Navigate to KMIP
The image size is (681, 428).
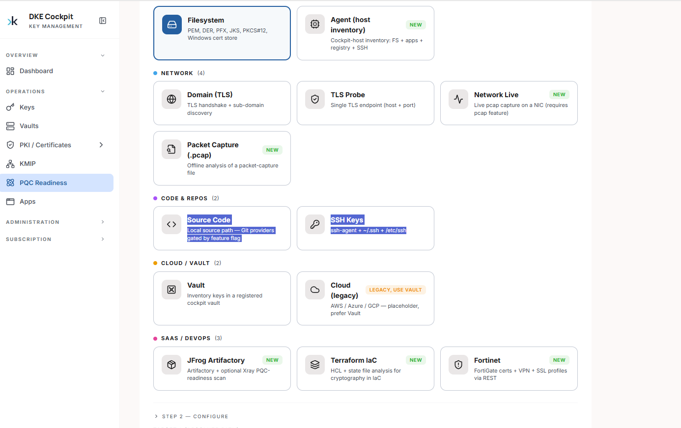click(x=57, y=164)
